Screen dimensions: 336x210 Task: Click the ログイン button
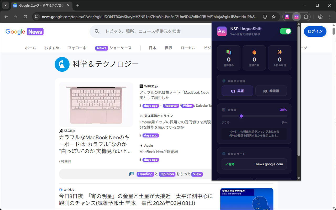pyautogui.click(x=315, y=31)
